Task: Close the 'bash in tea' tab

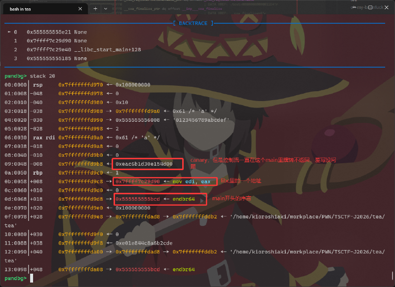Action: tap(80, 9)
